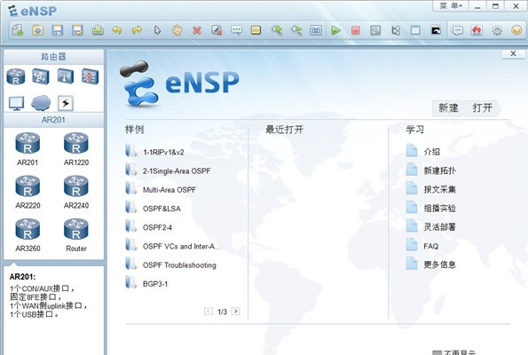Stop devices with red stop button
This screenshot has height=355, width=528.
[x=356, y=30]
